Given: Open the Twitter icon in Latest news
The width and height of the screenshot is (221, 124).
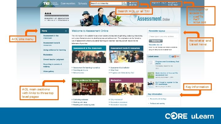Looking at the screenshot, I should (170, 56).
